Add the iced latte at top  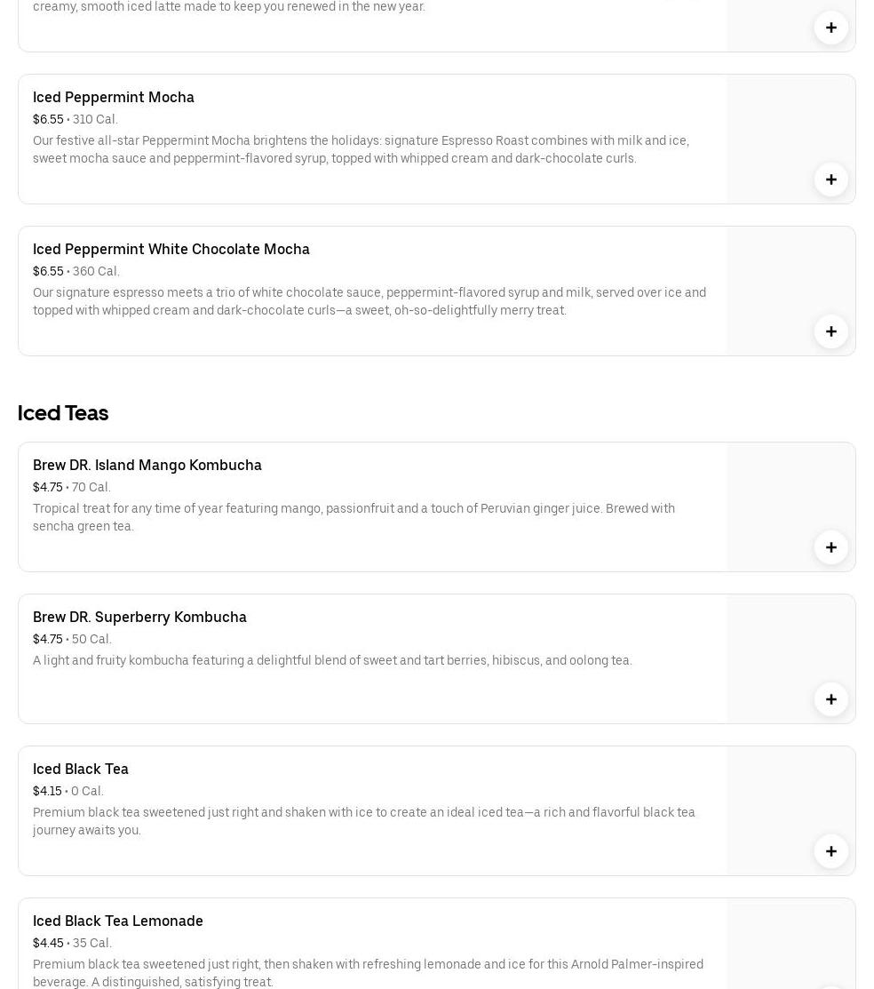(830, 28)
